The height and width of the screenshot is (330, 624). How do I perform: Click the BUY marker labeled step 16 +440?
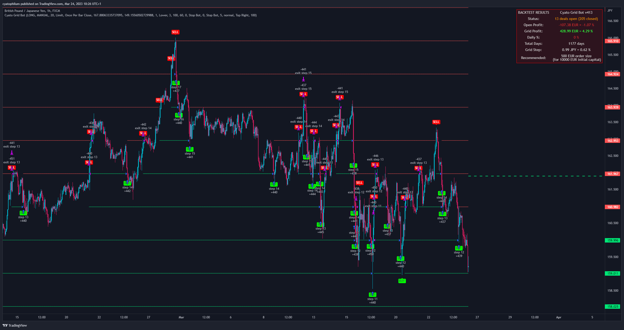[179, 115]
